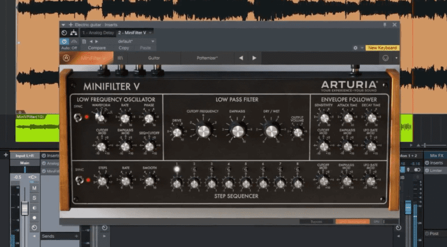
Task: Click the mono/stereo half-circle icon under Solo
Action: (x=34, y=208)
